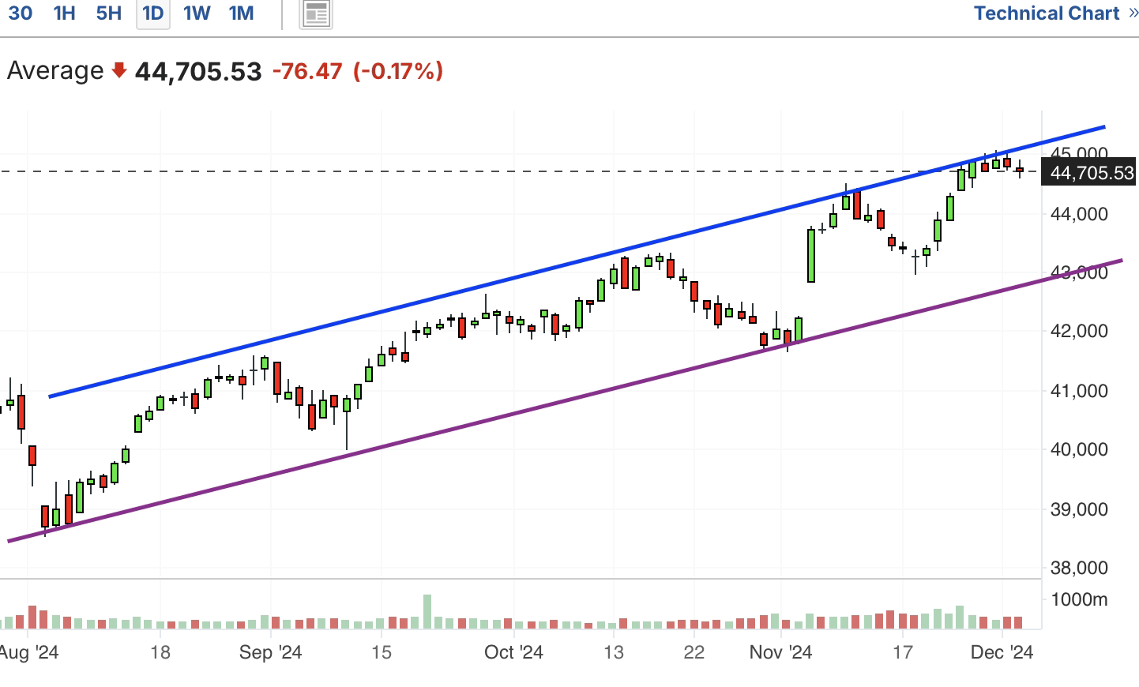1139x687 pixels.
Task: Click the 13 date axis label
Action: pyautogui.click(x=614, y=652)
